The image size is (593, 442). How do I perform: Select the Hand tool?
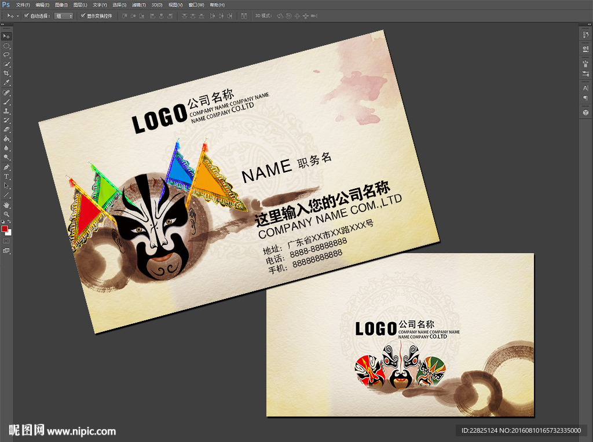click(x=6, y=205)
